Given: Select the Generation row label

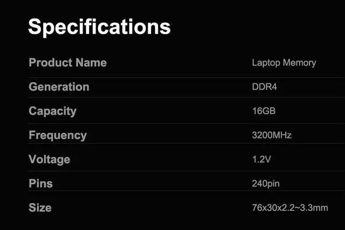Looking at the screenshot, I should tap(59, 87).
